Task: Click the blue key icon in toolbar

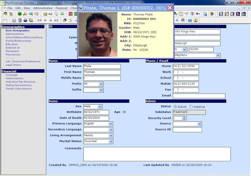Action: pyautogui.click(x=198, y=14)
